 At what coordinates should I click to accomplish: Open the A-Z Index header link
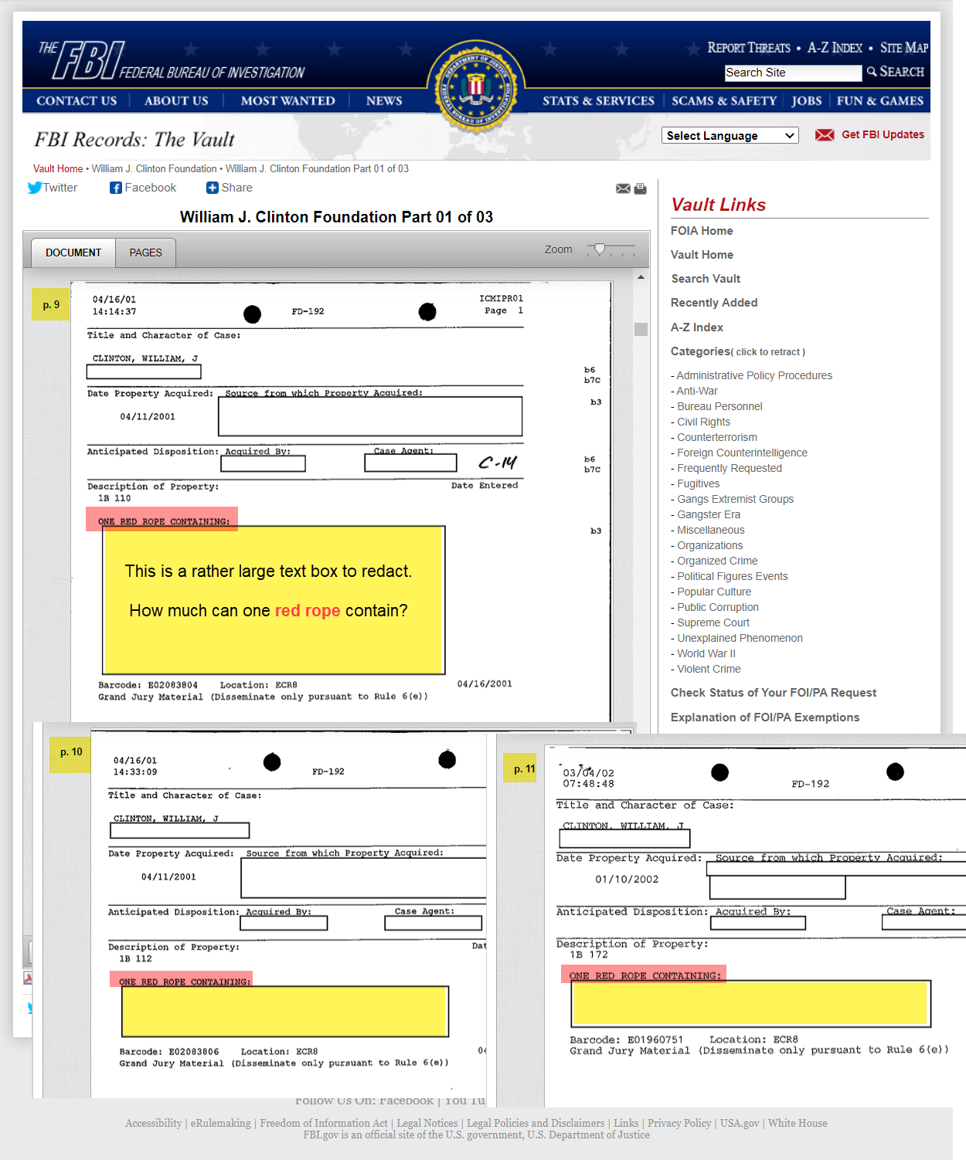coord(835,48)
